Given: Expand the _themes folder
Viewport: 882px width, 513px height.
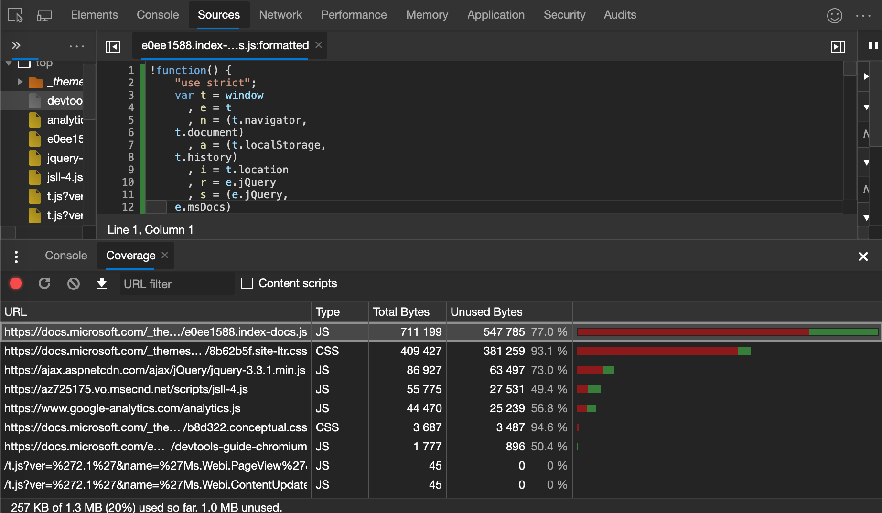Looking at the screenshot, I should click(x=20, y=82).
